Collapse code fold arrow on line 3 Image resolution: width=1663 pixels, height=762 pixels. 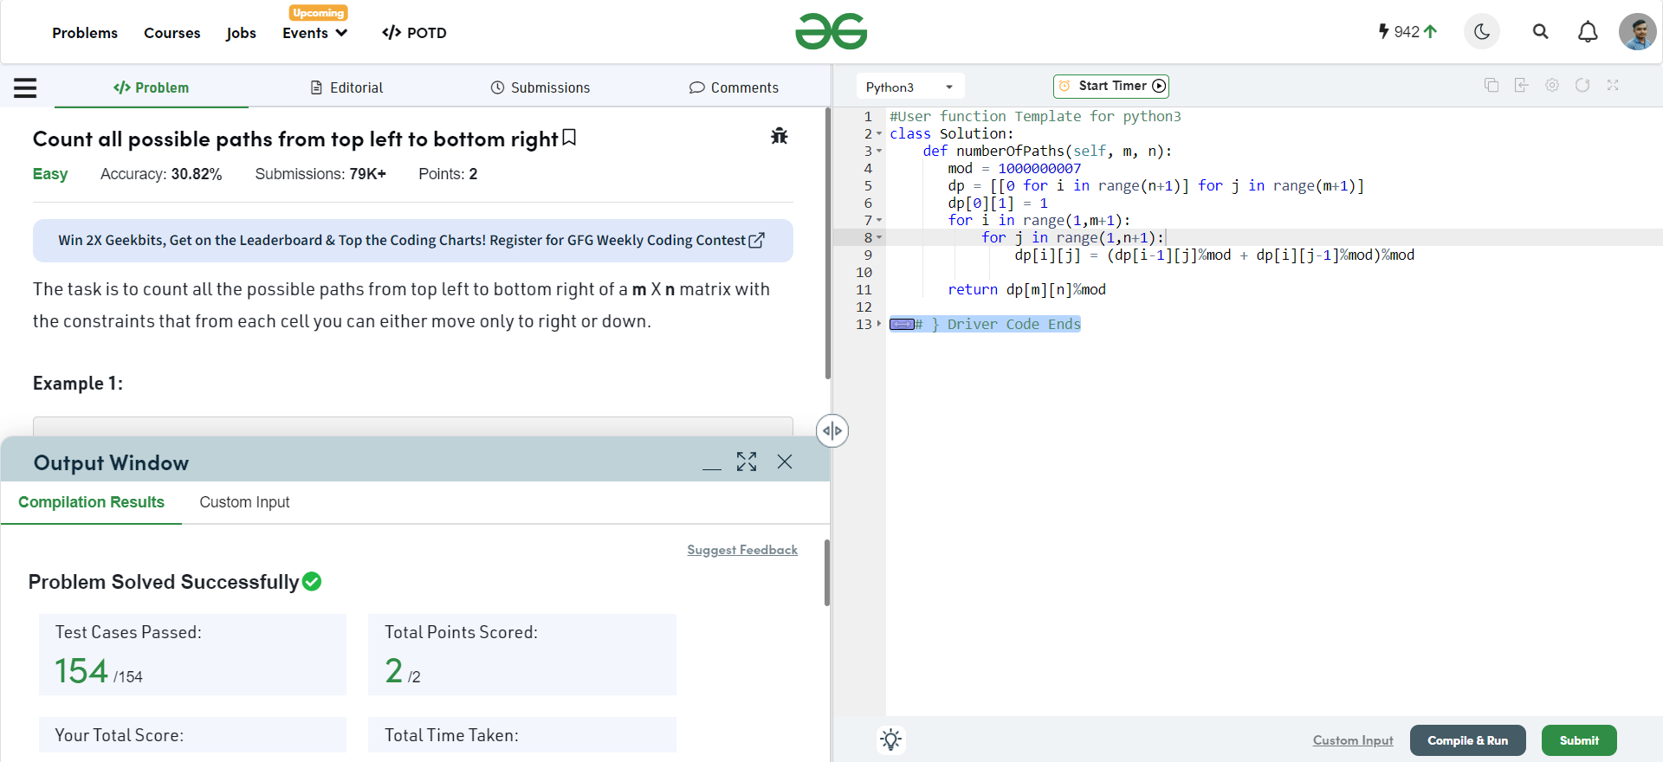pyautogui.click(x=879, y=152)
